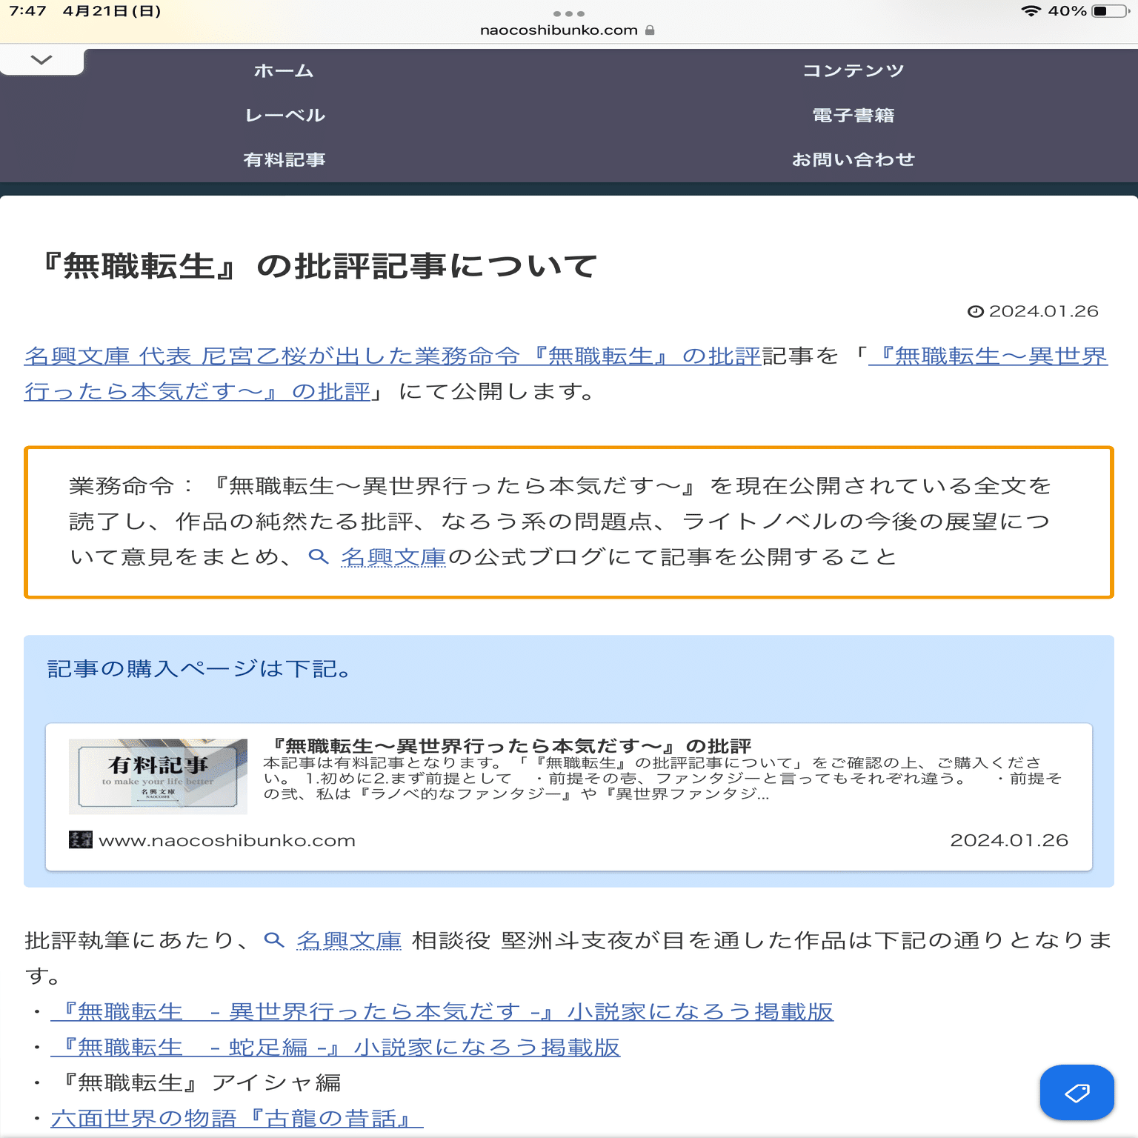Open the 蛇足編 小説家になろう掲載版 link
Screen dimensions: 1138x1138
click(336, 1048)
